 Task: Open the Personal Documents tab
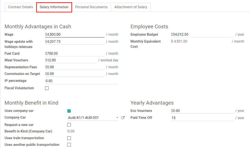[x=91, y=7]
